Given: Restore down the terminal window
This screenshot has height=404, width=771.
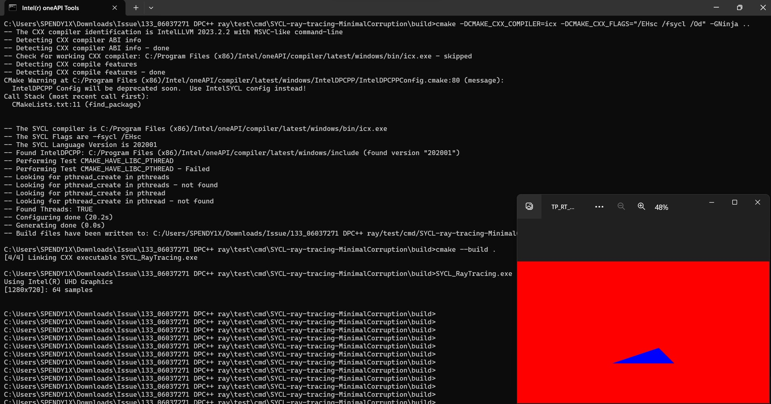Looking at the screenshot, I should (739, 7).
